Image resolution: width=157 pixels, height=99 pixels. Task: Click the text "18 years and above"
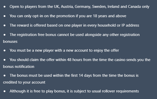click(110, 16)
